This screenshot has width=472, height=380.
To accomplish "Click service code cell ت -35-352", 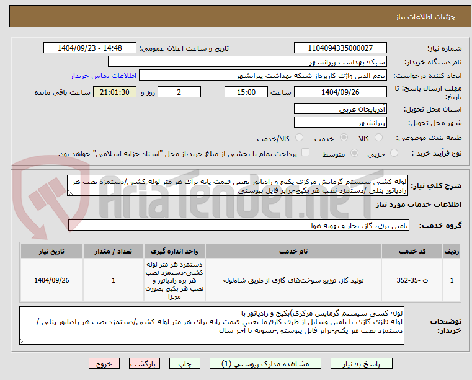I will (x=412, y=280).
